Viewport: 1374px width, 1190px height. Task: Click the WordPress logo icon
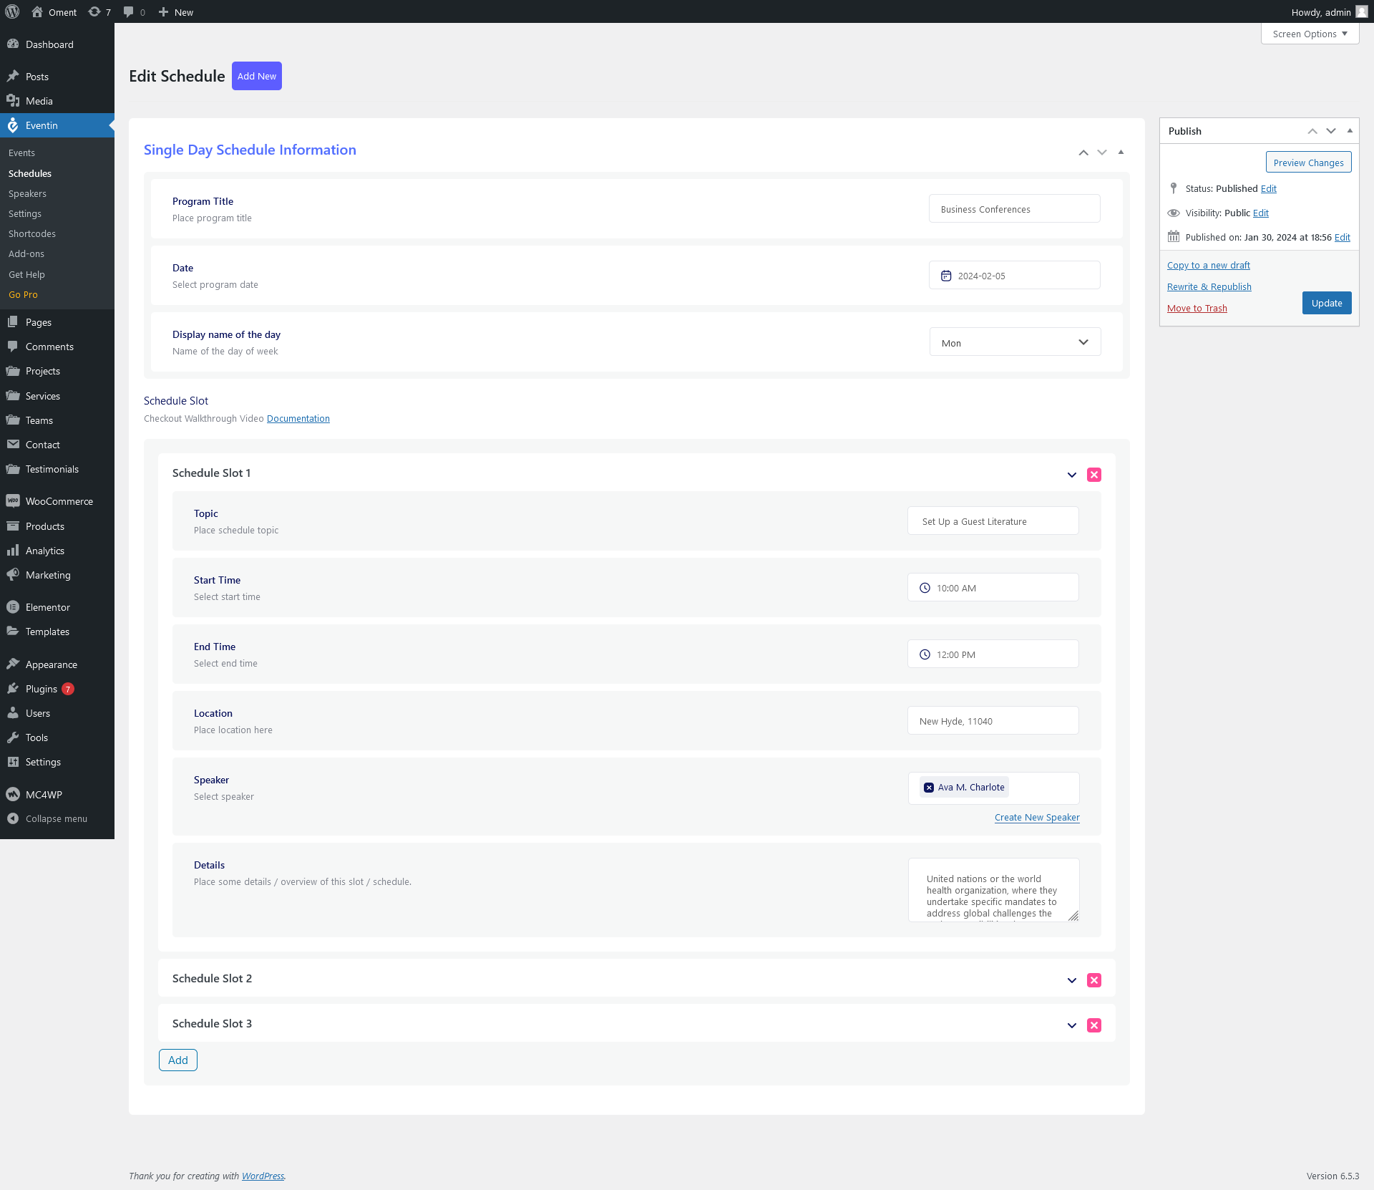click(x=12, y=11)
